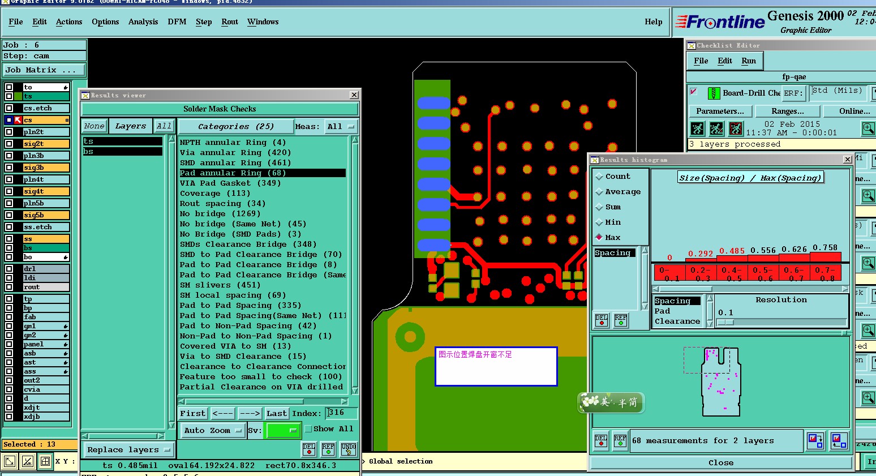The image size is (876, 476).
Task: Click Close button in Results histogram
Action: 721,462
